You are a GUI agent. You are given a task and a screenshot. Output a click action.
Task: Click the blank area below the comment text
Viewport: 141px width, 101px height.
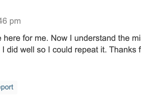tap(70, 67)
